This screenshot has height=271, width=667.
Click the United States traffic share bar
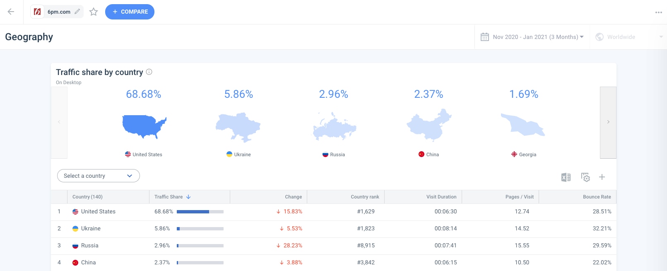(200, 212)
